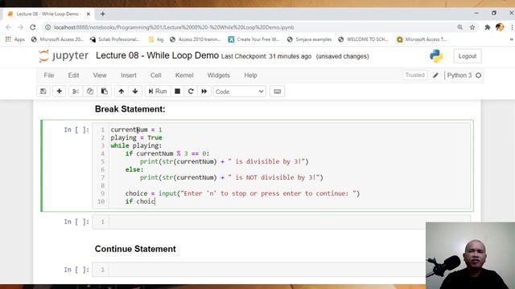Click the edit mode pencil icon
515x289 pixels.
click(435, 75)
